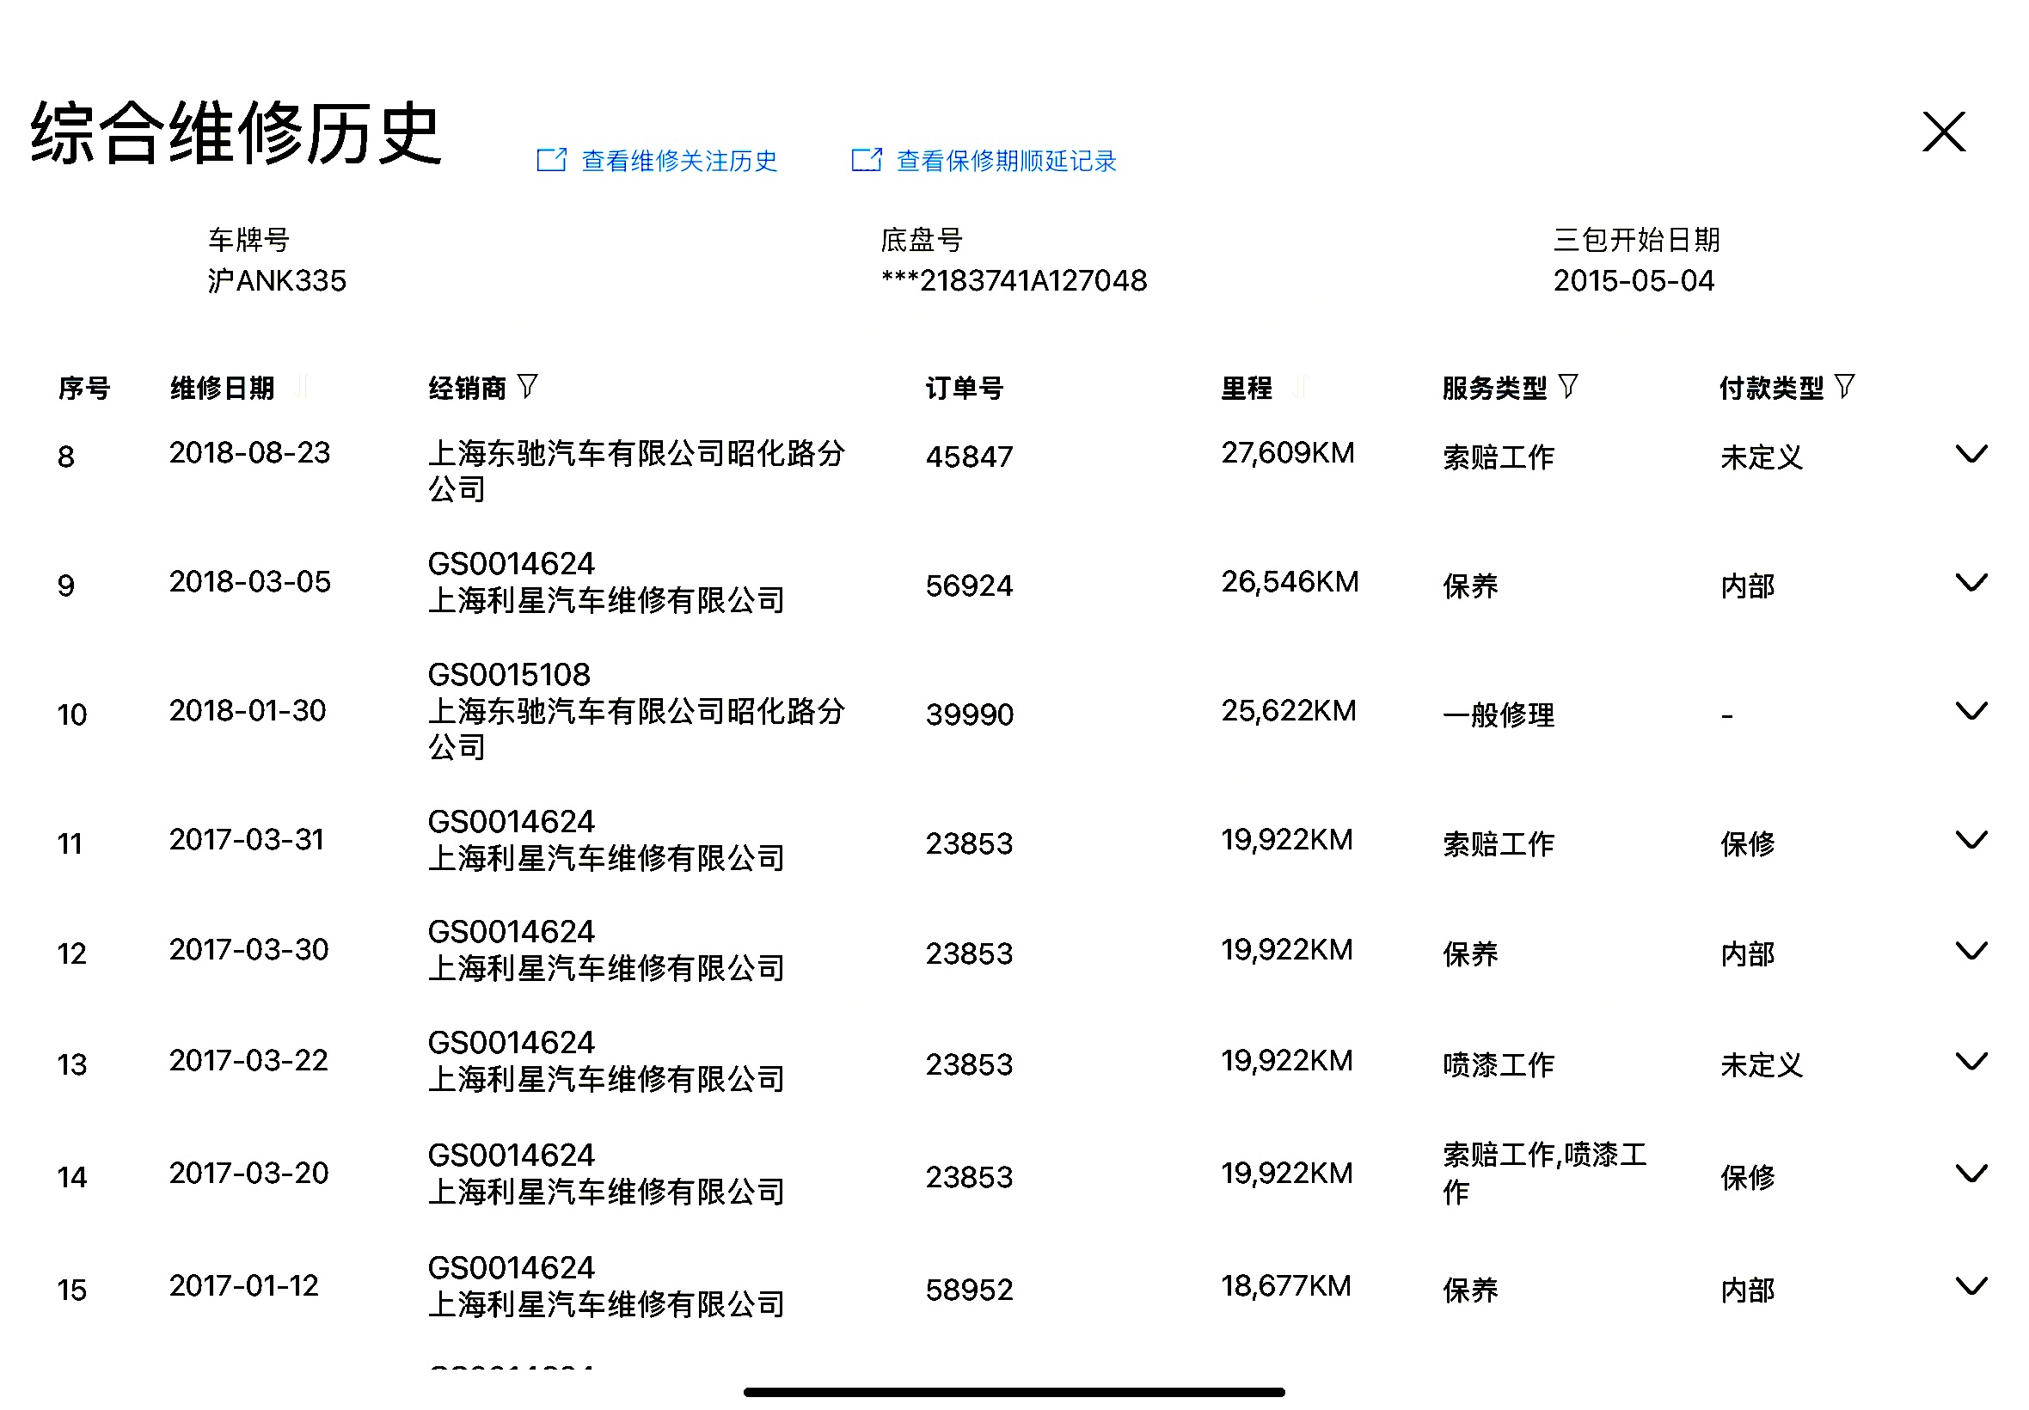Expand row 8 dated 2018-08-23
Image resolution: width=2029 pixels, height=1410 pixels.
(1970, 454)
